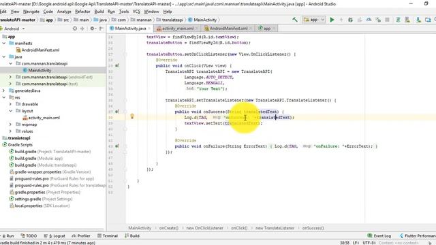436x245 pixels.
Task: Select activity_main.xml under layout folder
Action: (x=44, y=118)
